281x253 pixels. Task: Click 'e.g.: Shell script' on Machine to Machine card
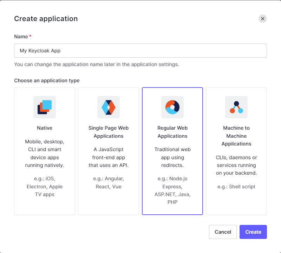point(236,187)
